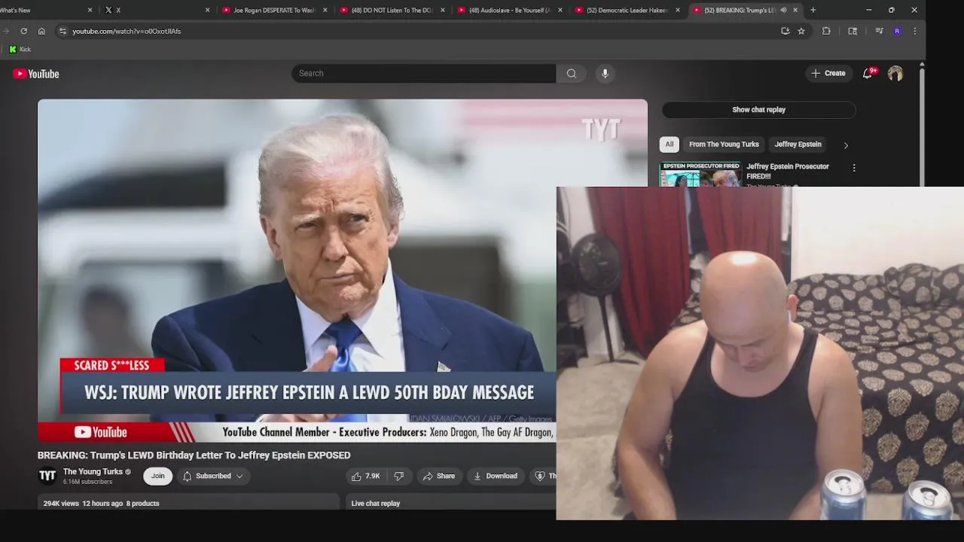Open the browser side panel icon
The width and height of the screenshot is (964, 542).
point(853,31)
